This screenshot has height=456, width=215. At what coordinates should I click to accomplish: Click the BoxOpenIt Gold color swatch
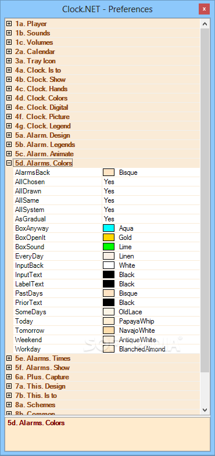(x=109, y=238)
